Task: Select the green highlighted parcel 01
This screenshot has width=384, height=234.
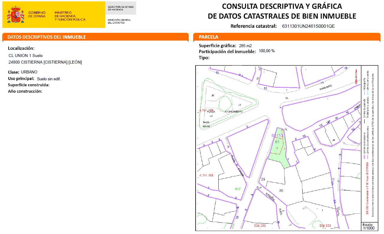Action: (x=279, y=148)
